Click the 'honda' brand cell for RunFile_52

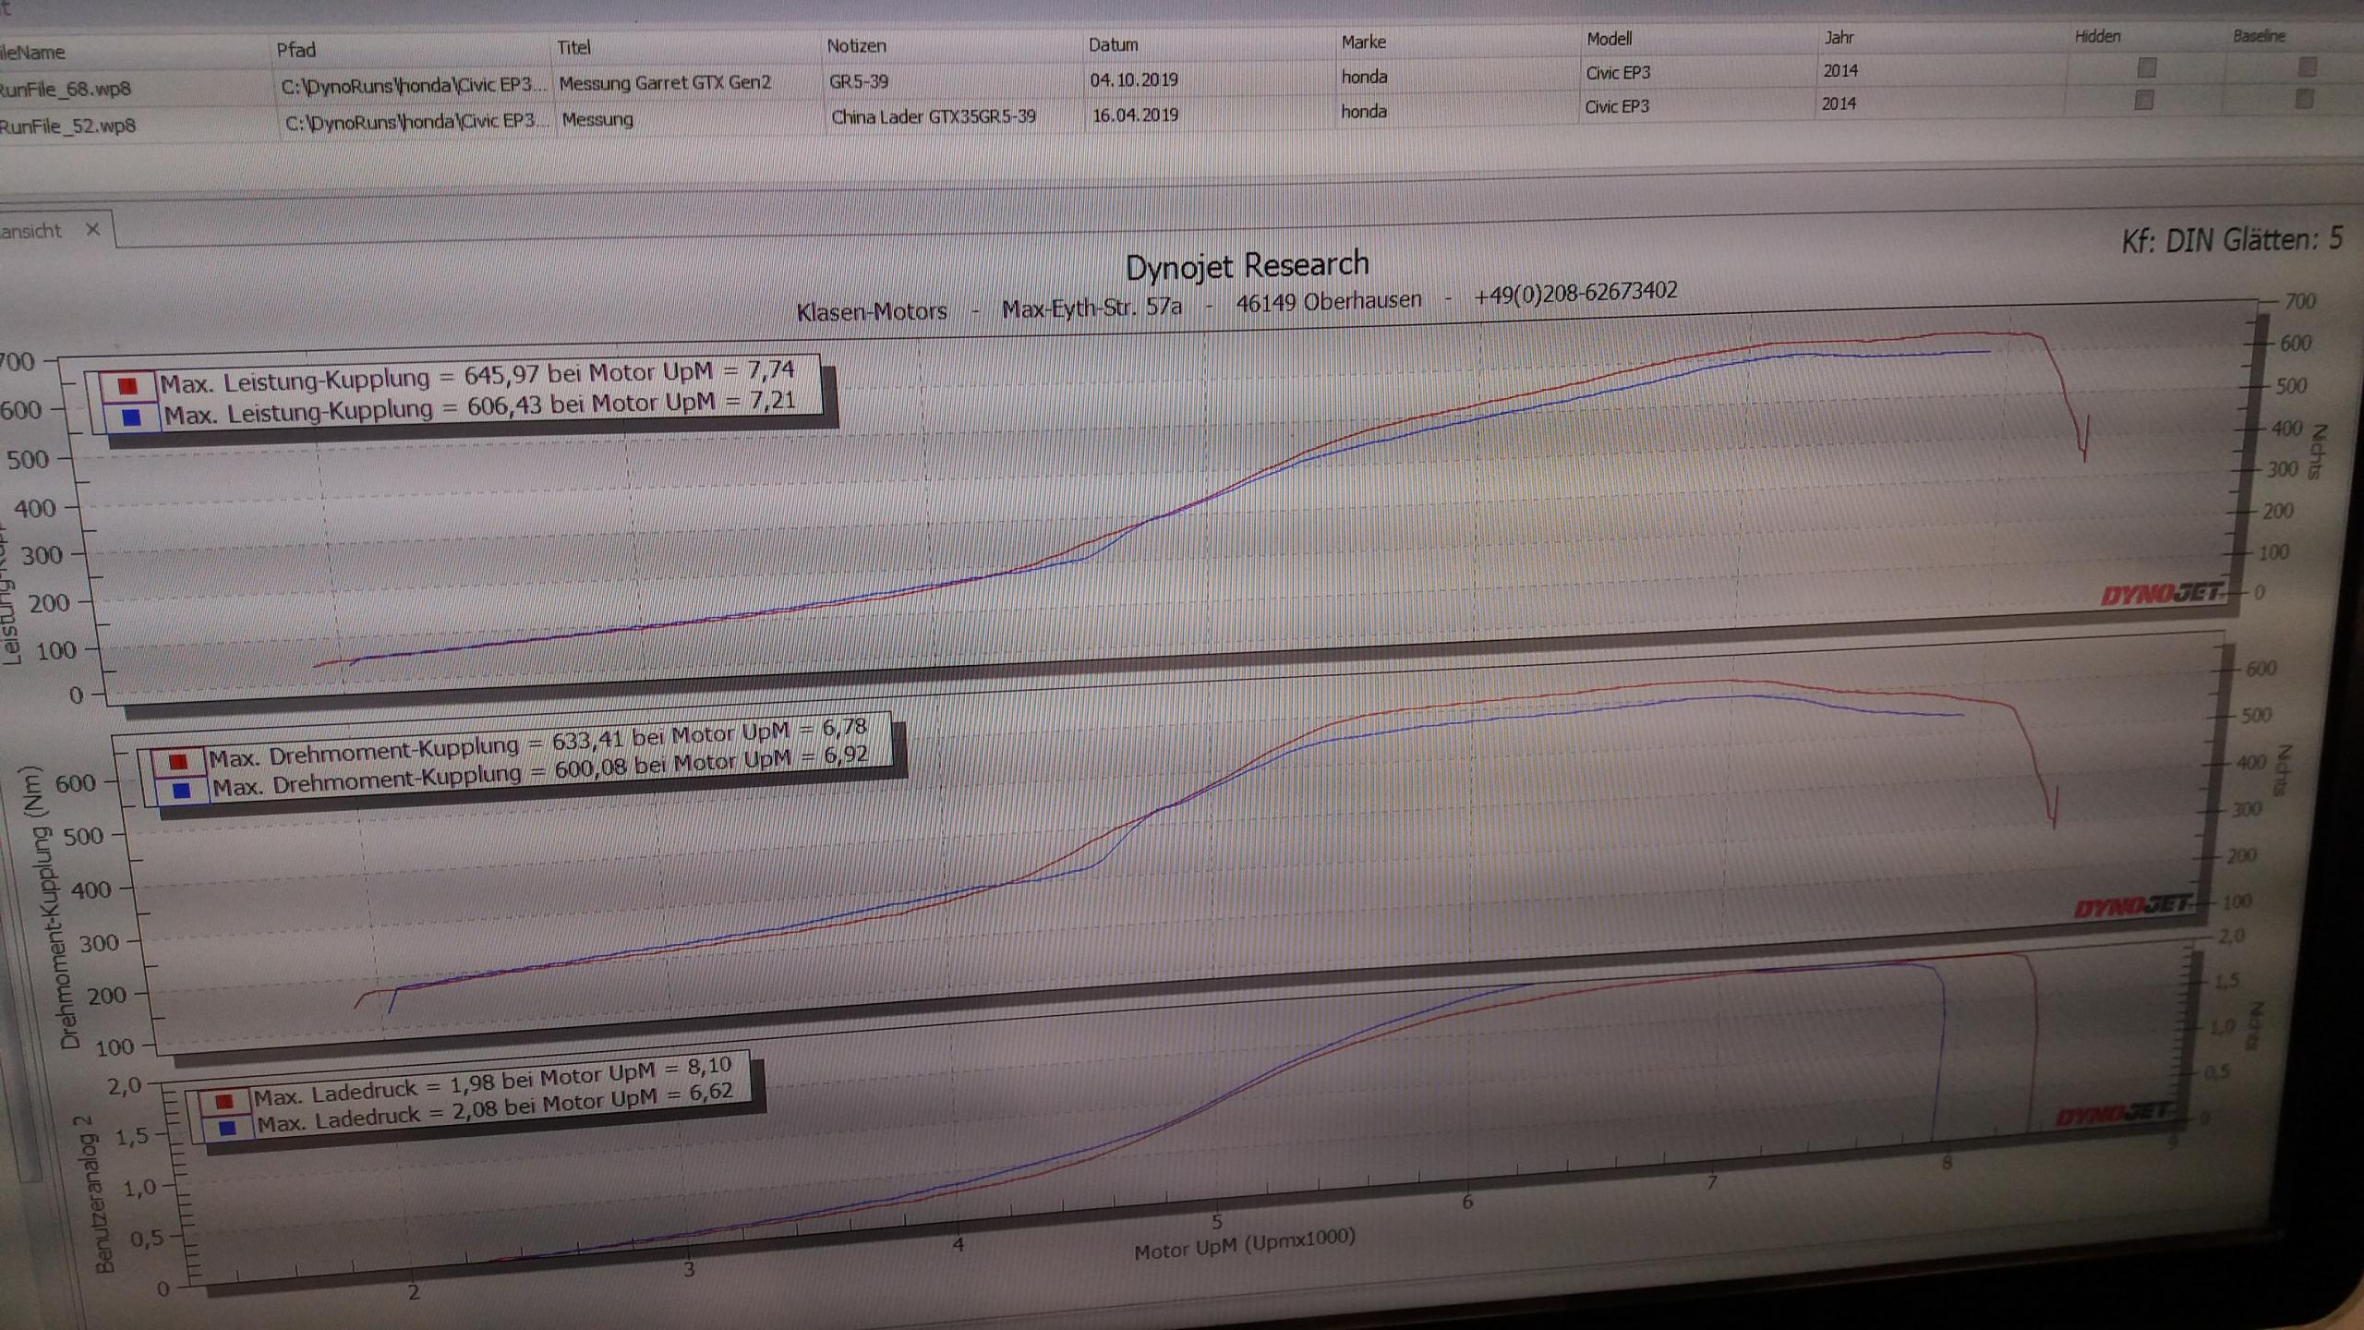point(1364,111)
